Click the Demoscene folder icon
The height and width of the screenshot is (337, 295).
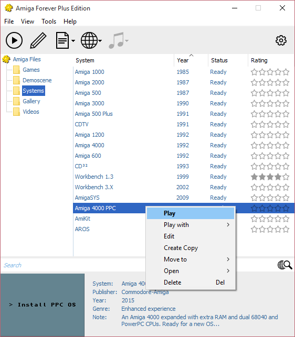pos(17,80)
